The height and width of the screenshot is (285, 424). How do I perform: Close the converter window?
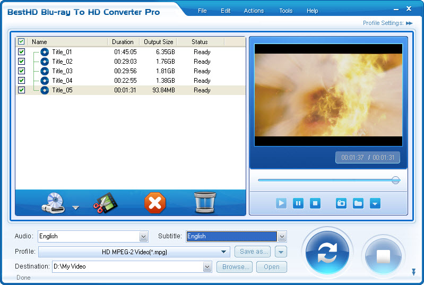pos(409,8)
